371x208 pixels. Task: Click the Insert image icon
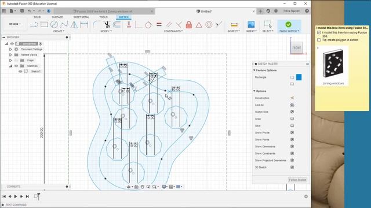pos(251,24)
